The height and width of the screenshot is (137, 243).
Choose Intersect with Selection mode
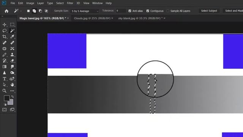[46, 11]
